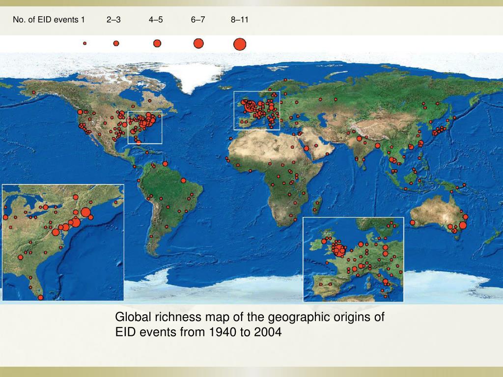Click the smallest legend circle for 1 event
503x377 pixels.
[x=84, y=43]
